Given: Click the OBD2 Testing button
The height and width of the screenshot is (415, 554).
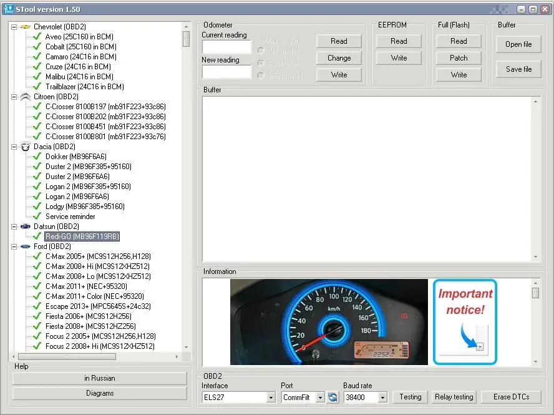Looking at the screenshot, I should point(411,397).
